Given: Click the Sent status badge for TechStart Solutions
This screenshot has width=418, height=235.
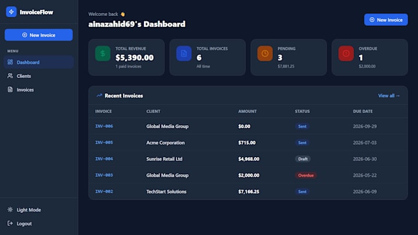Looking at the screenshot, I should 302,191.
